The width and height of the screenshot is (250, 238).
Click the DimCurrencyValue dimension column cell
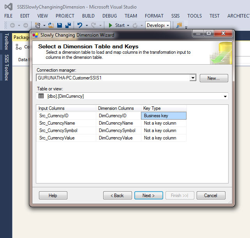tap(118, 138)
